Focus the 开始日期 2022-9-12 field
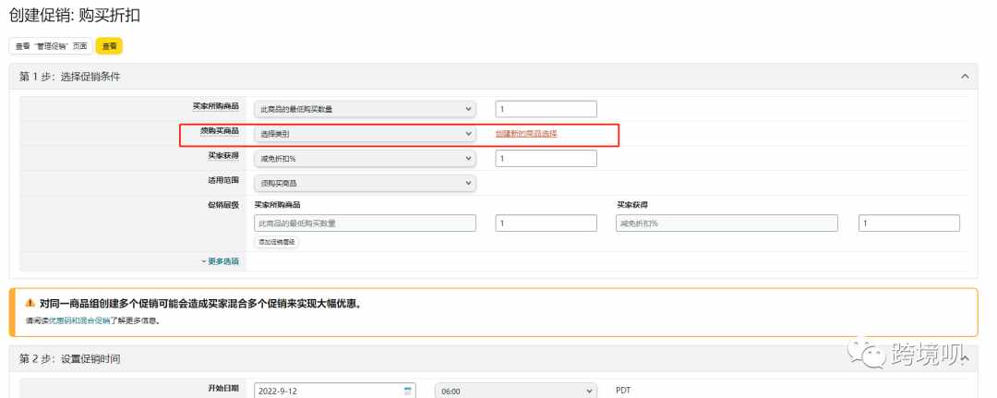This screenshot has width=997, height=398. click(334, 391)
